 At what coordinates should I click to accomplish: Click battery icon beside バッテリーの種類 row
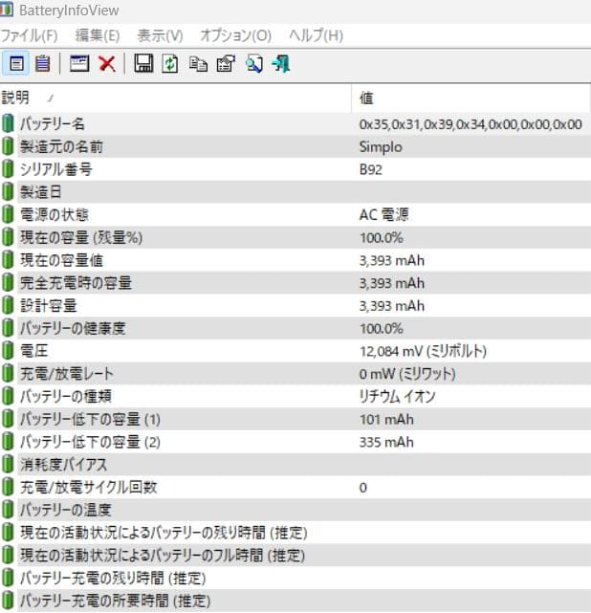click(8, 396)
